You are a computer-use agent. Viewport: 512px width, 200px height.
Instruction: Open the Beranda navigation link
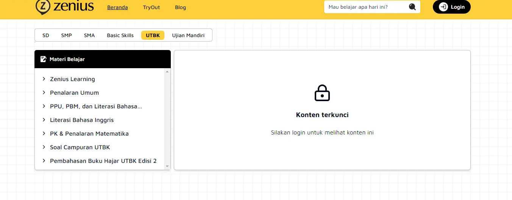tap(117, 7)
